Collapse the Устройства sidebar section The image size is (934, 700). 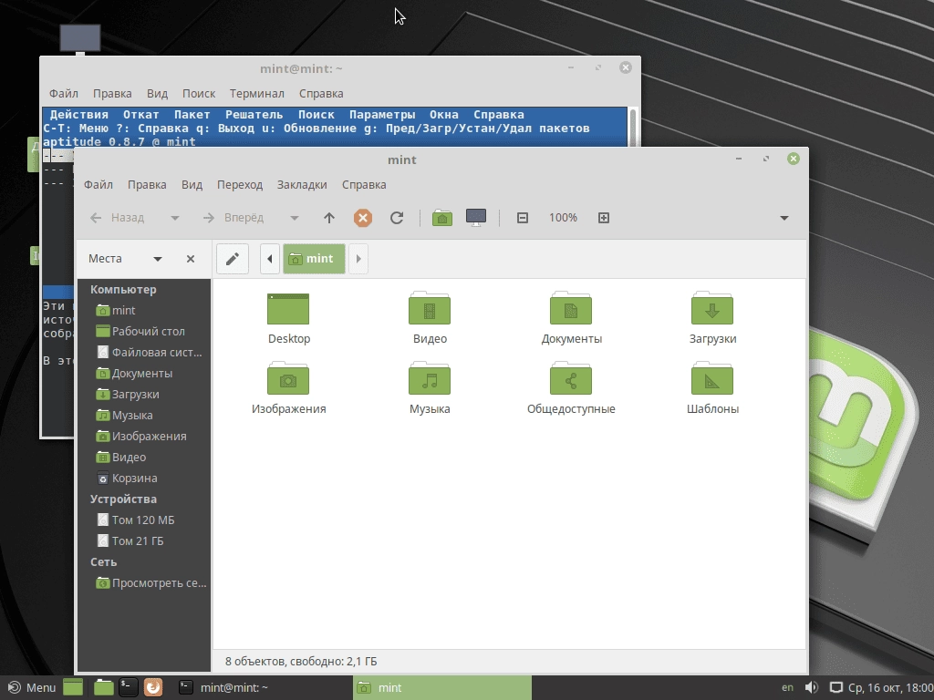tap(123, 499)
